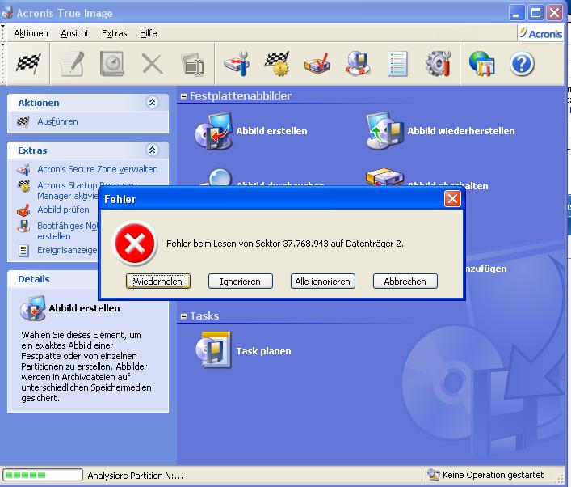Close the Fehler dialog

(452, 199)
